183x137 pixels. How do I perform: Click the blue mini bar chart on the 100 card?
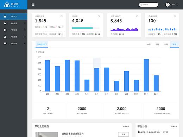pos(162,29)
